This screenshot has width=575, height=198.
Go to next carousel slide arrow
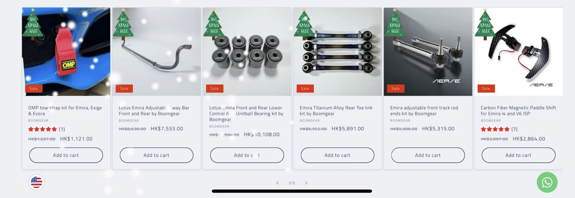coord(306,183)
